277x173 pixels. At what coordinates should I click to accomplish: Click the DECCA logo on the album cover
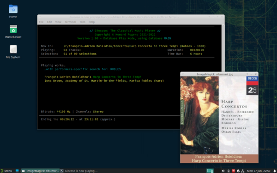(252, 78)
